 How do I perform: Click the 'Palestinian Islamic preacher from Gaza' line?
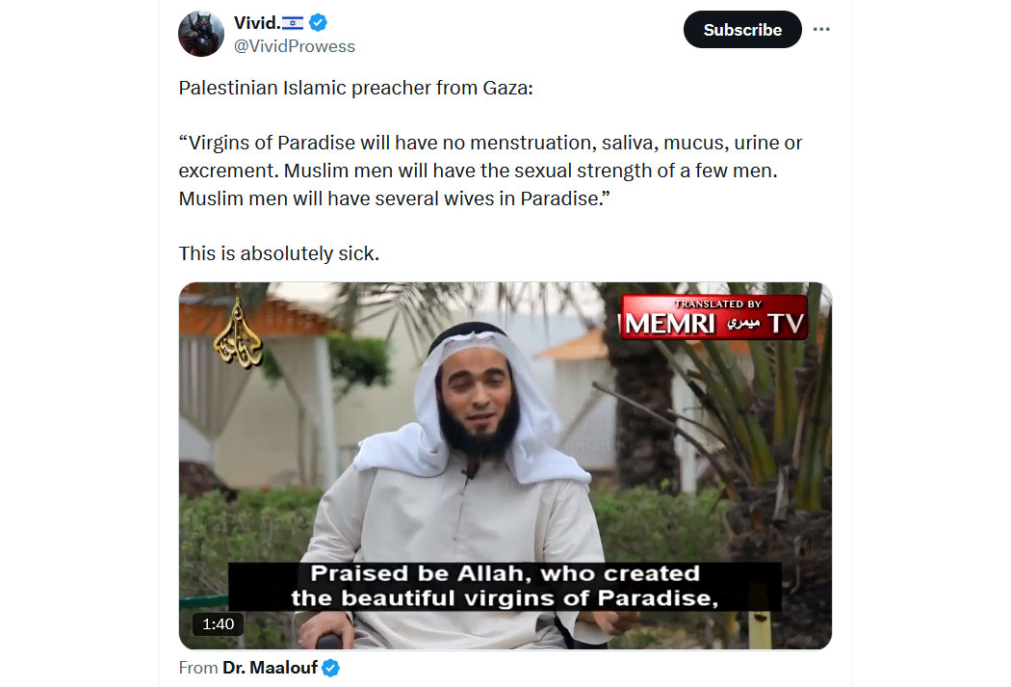point(356,88)
